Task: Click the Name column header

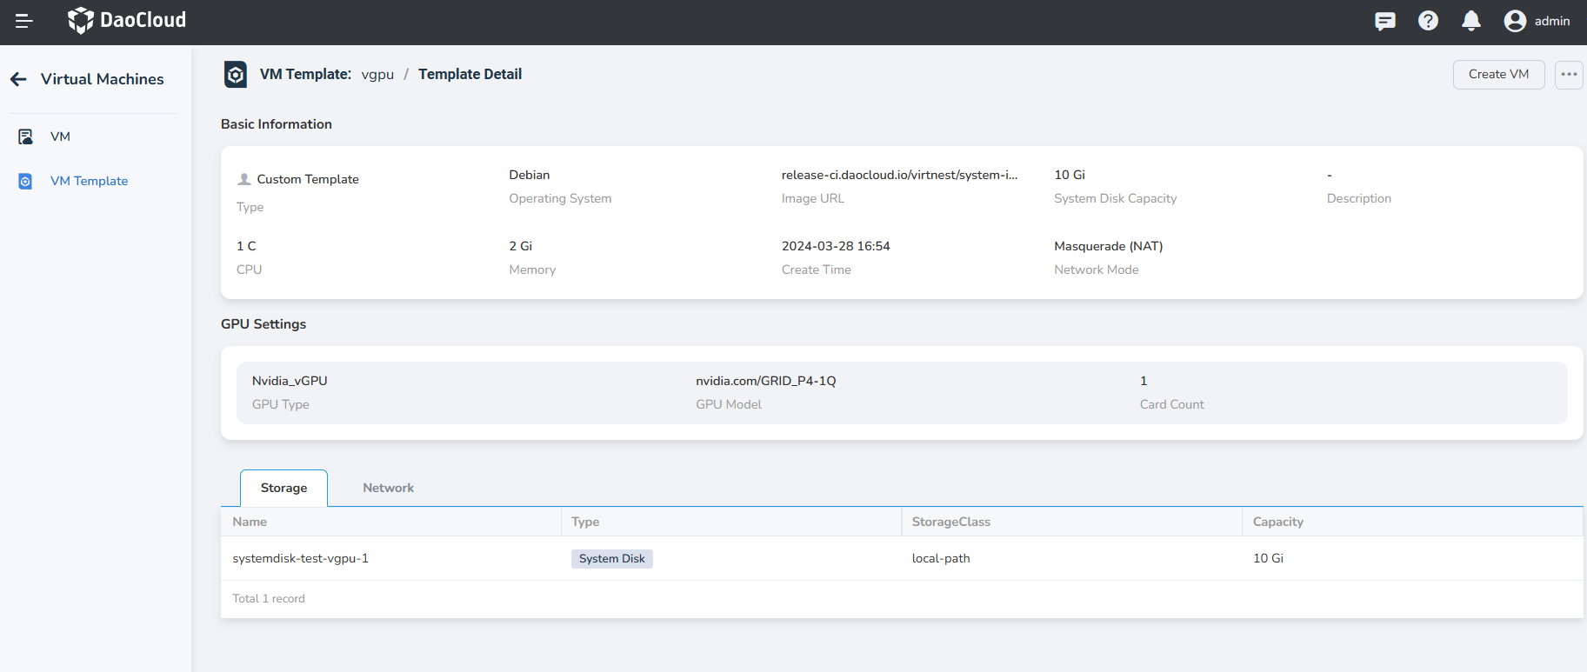Action: 250,522
